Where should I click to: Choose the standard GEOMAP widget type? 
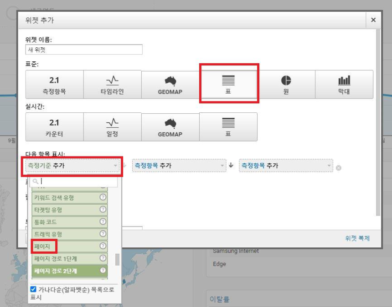[170, 84]
